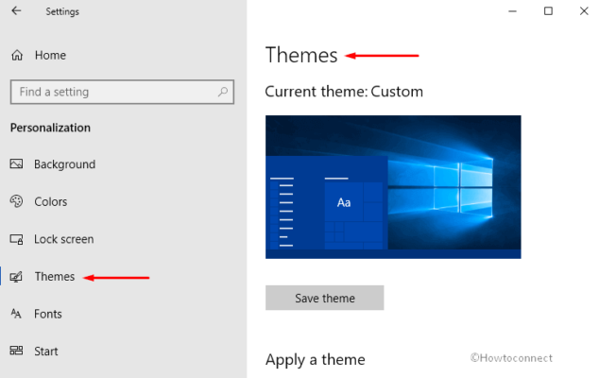Focus the Find a setting field
Viewport: 599px width, 378px height.
pyautogui.click(x=122, y=92)
